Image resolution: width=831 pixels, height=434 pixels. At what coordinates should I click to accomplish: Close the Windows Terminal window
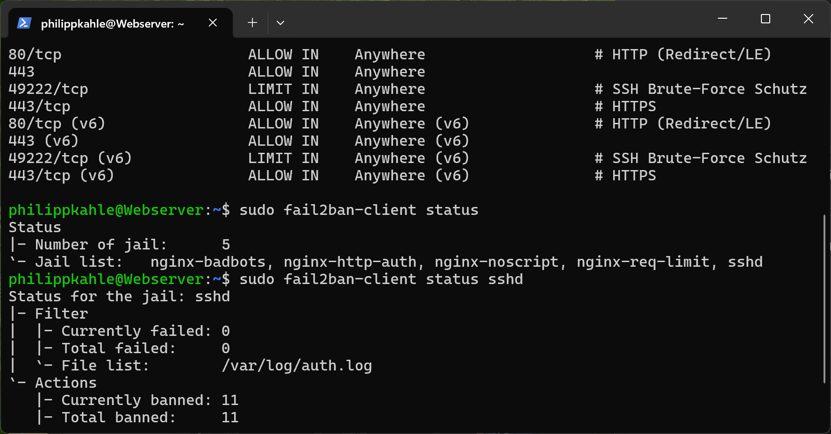point(809,19)
